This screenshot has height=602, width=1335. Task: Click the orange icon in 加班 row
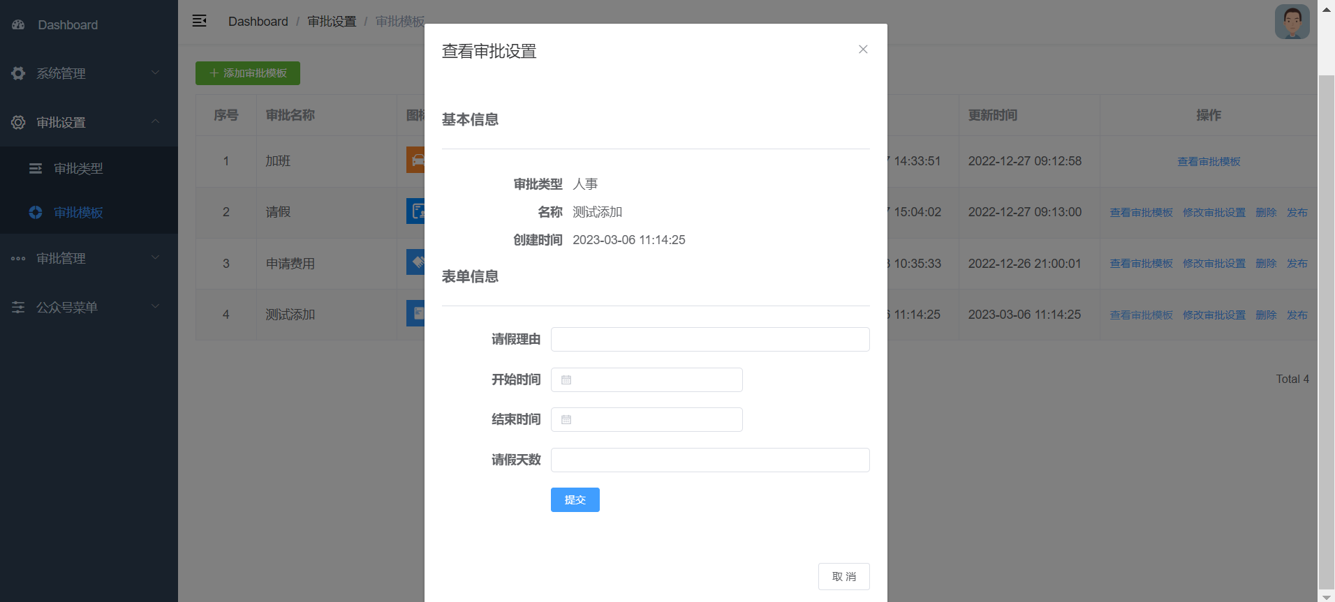[x=415, y=160]
